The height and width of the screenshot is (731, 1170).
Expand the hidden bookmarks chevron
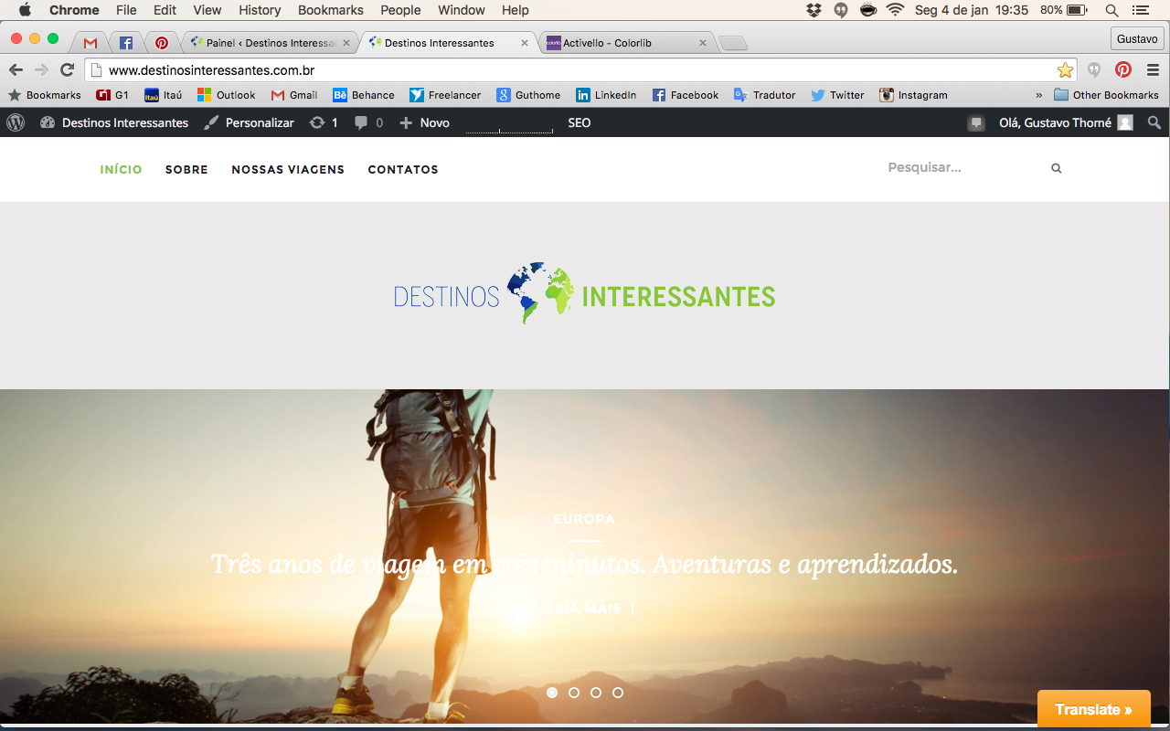point(1038,95)
